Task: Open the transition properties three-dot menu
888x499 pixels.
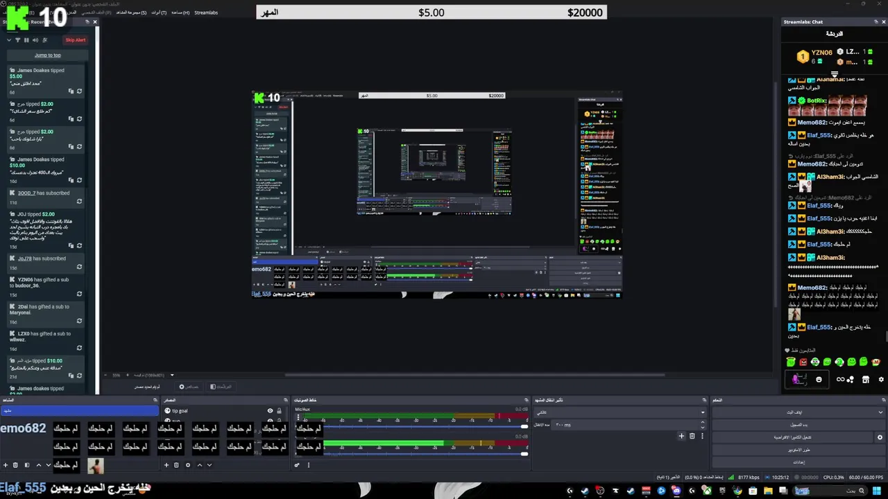Action: coord(702,436)
